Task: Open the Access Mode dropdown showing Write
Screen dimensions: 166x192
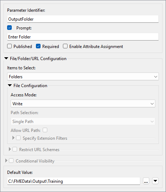Action: click(83, 103)
